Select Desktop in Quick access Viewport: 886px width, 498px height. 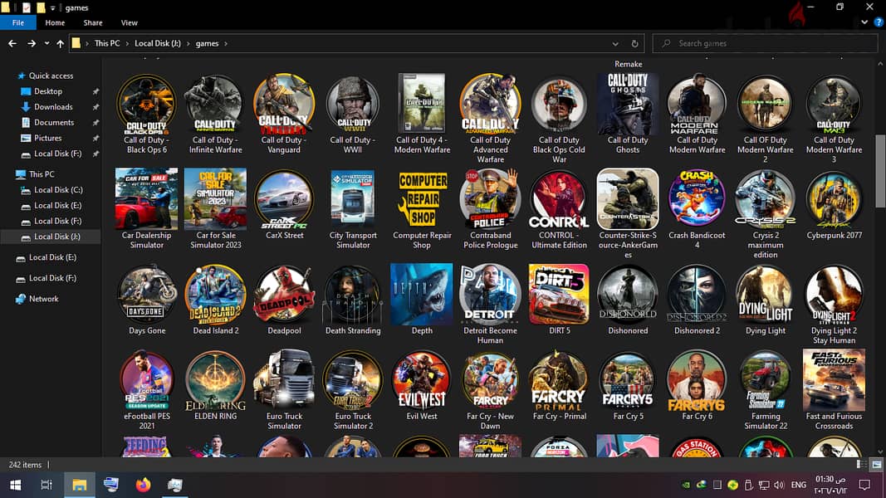point(48,91)
